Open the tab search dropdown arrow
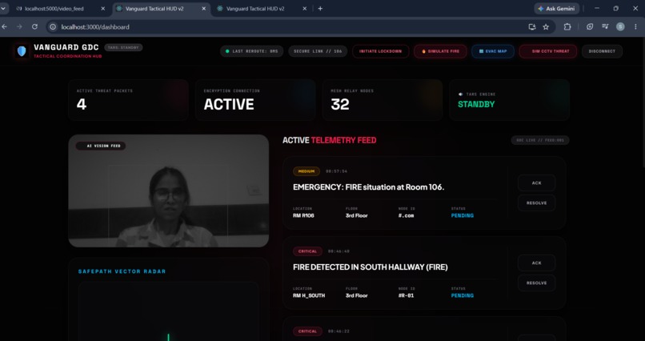The width and height of the screenshot is (645, 341). coord(4,9)
